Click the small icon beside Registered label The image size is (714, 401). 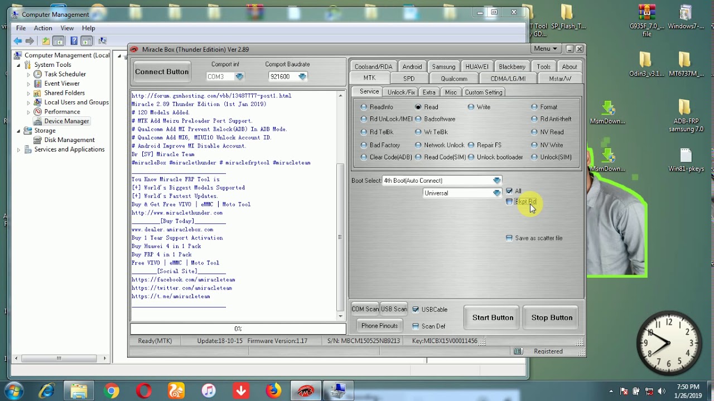(x=518, y=351)
